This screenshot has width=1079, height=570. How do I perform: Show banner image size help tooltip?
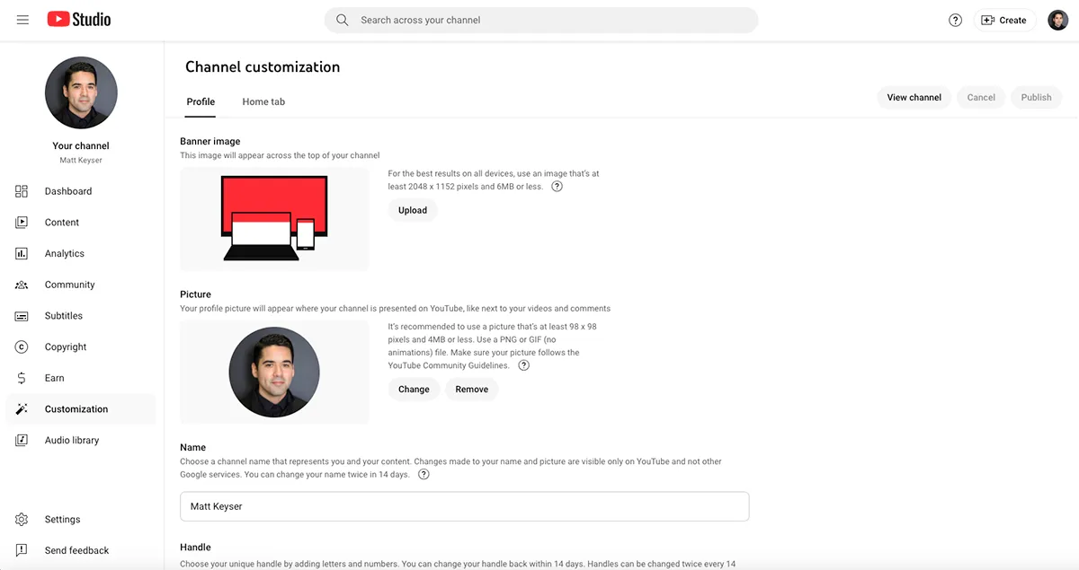point(557,187)
